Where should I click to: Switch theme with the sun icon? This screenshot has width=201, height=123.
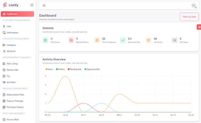pyautogui.click(x=44, y=6)
